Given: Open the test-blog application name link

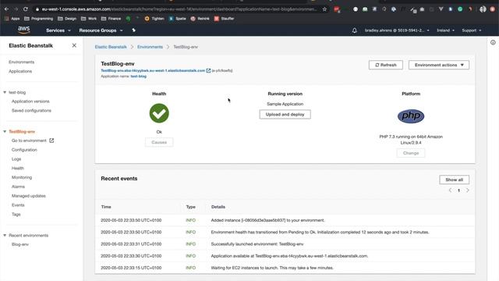Looking at the screenshot, I should (x=139, y=76).
